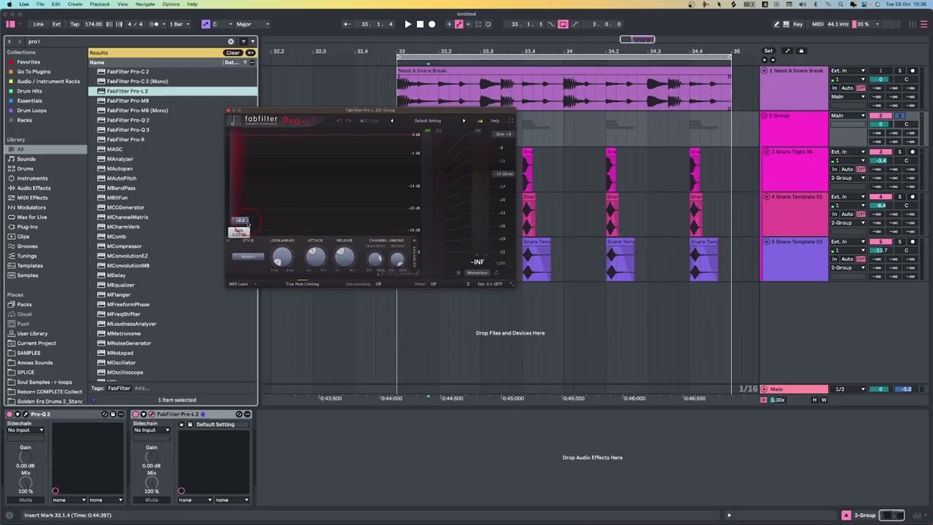Open the Edit menu
The image size is (933, 525).
click(x=55, y=4)
